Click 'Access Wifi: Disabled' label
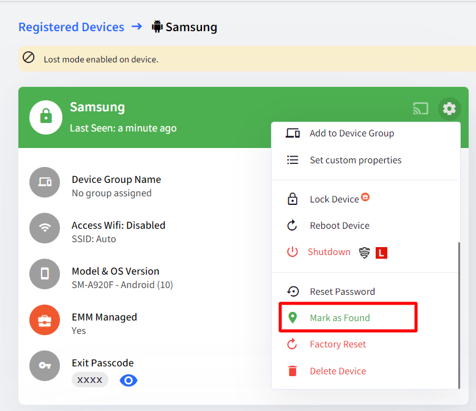 coord(119,225)
